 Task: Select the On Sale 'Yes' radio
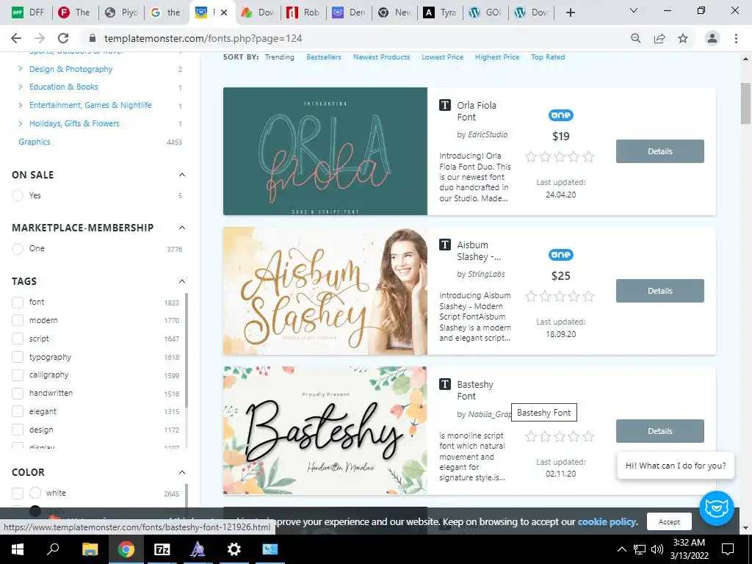[18, 195]
